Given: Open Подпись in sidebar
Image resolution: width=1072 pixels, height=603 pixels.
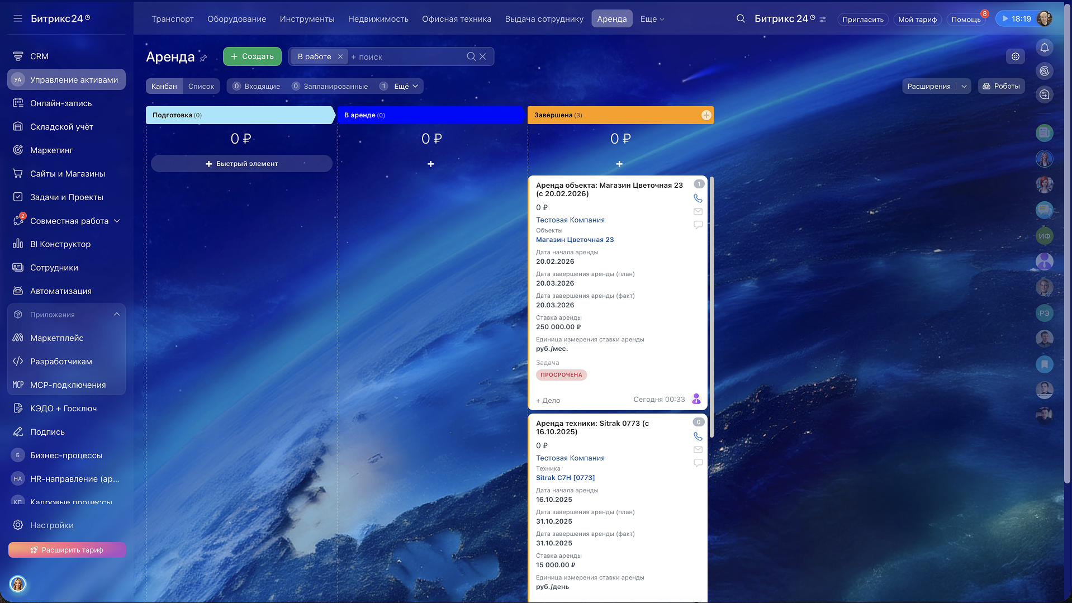Looking at the screenshot, I should pos(67,432).
